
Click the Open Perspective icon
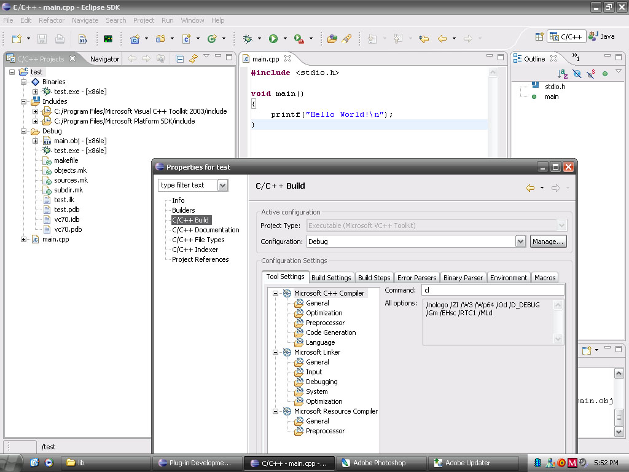tap(539, 36)
